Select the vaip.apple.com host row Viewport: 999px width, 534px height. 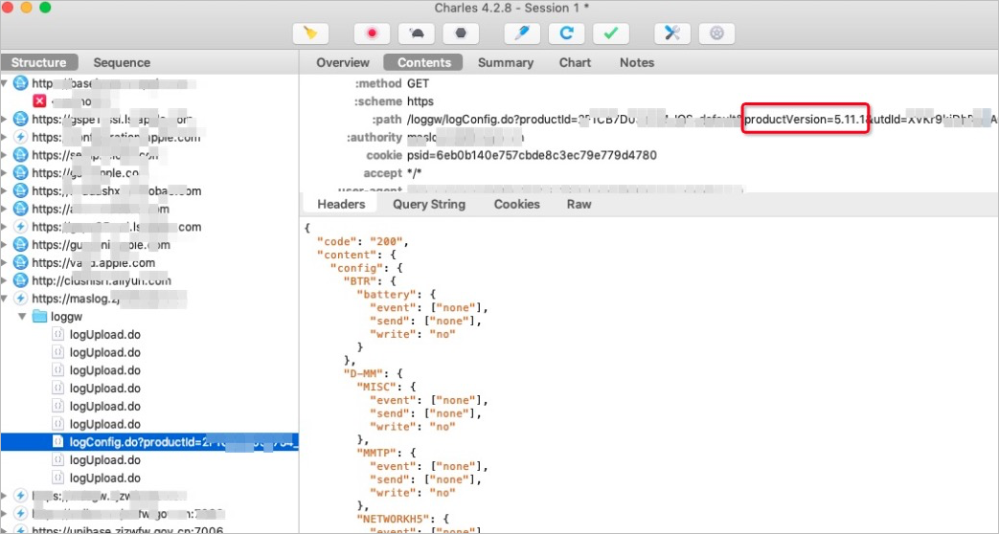[149, 263]
